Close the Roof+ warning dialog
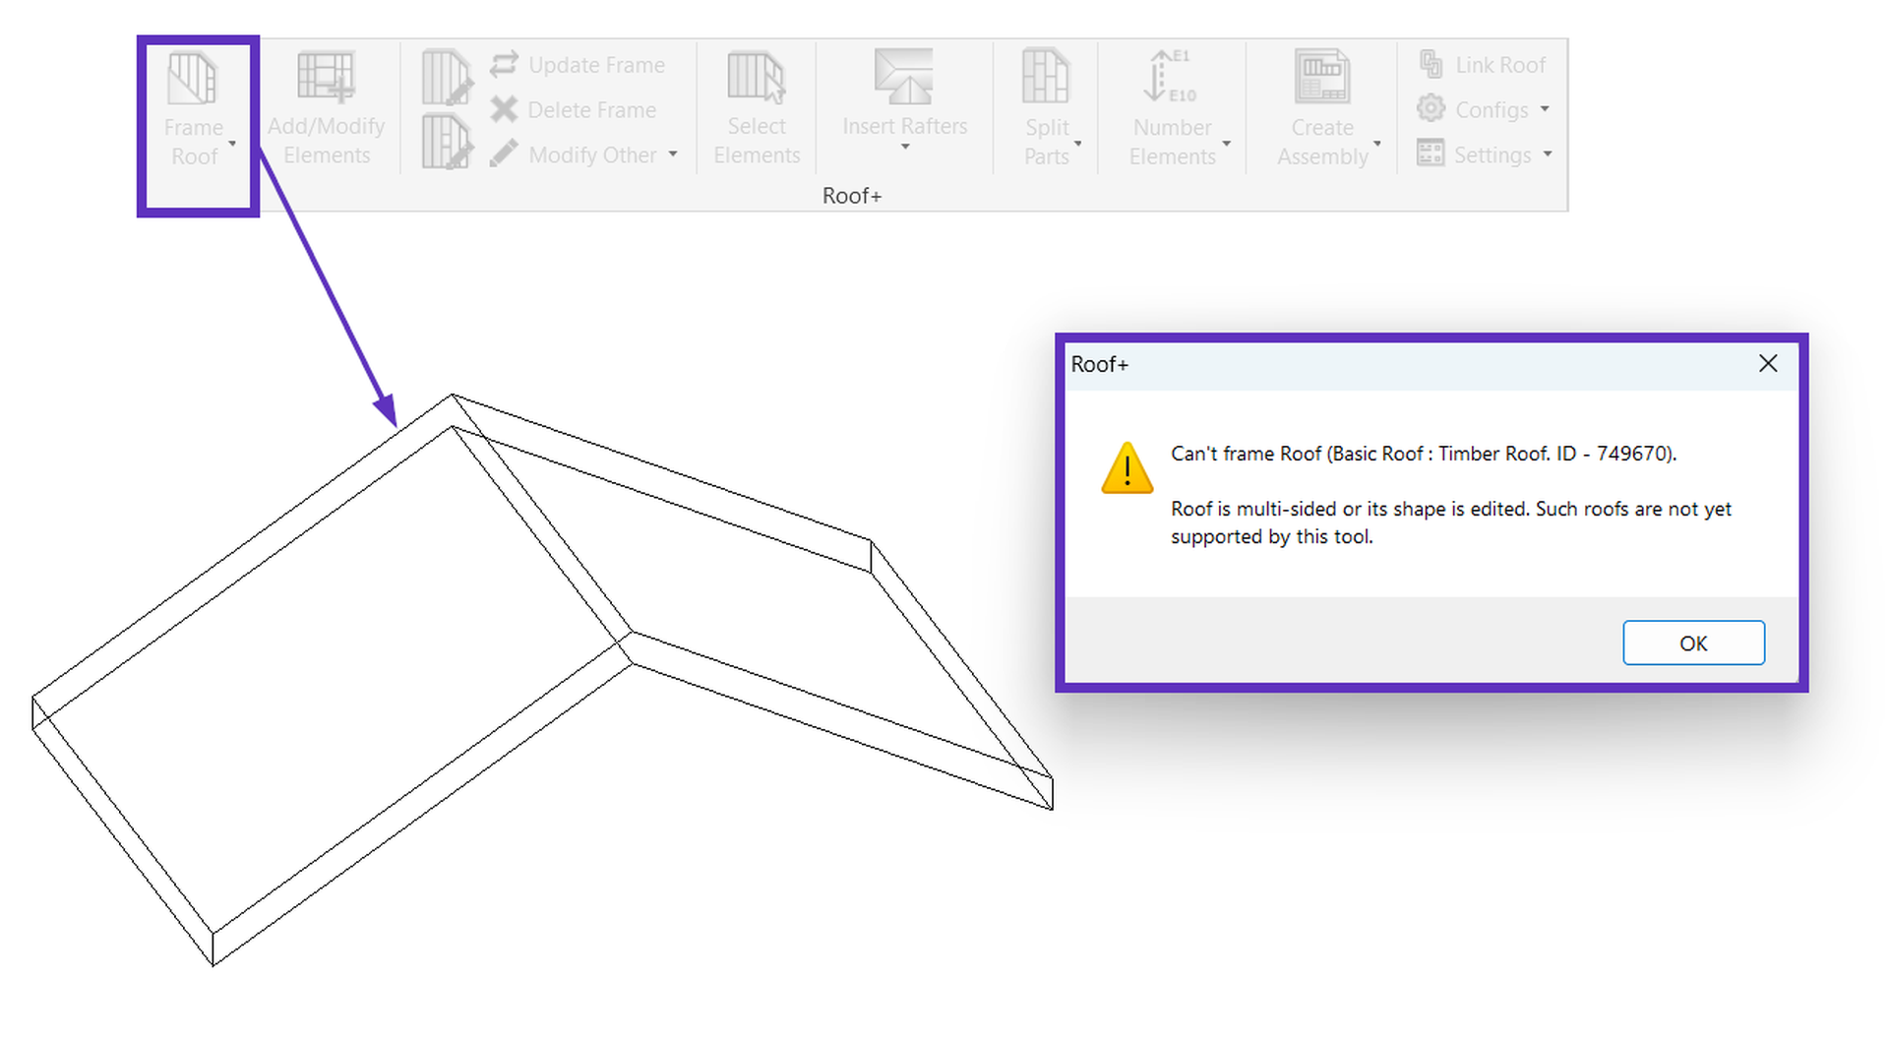 [x=1768, y=363]
